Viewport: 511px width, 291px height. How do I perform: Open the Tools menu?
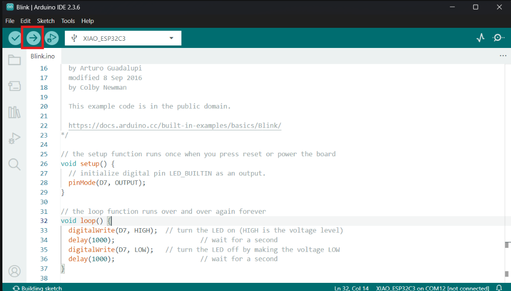point(68,21)
